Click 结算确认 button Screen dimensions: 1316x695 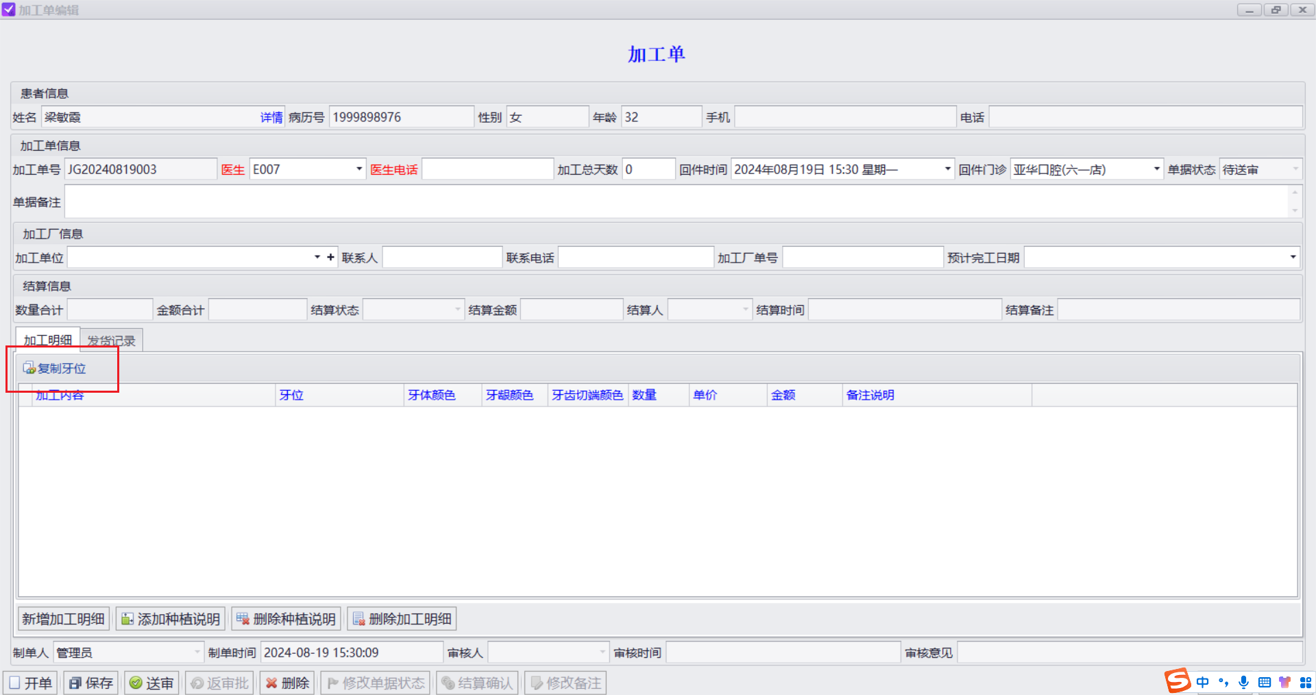tap(477, 683)
